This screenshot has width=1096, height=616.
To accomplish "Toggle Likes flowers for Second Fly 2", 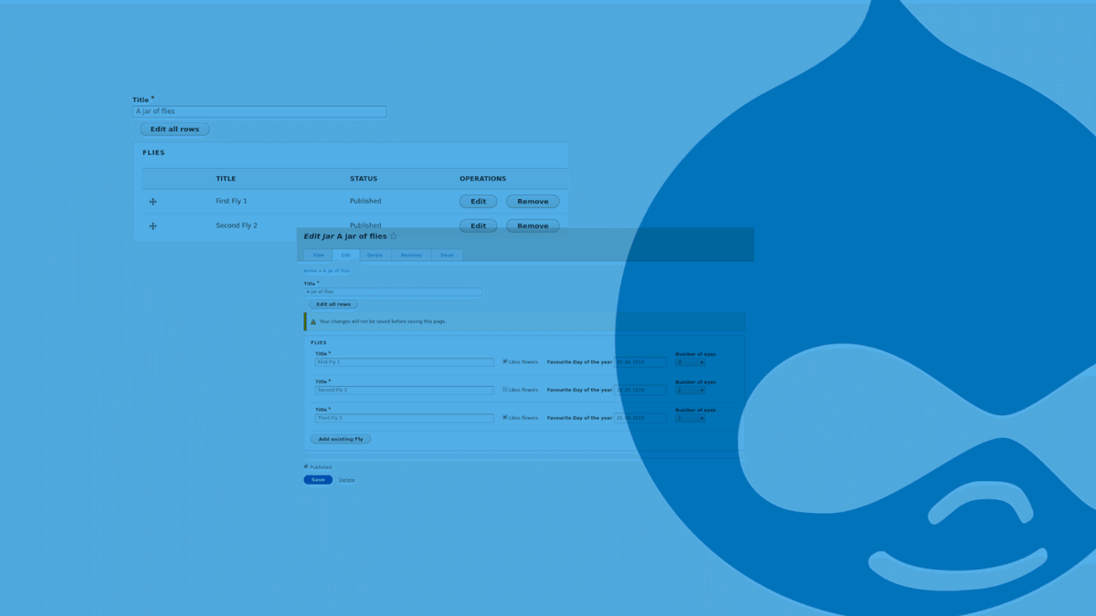I will [x=505, y=390].
